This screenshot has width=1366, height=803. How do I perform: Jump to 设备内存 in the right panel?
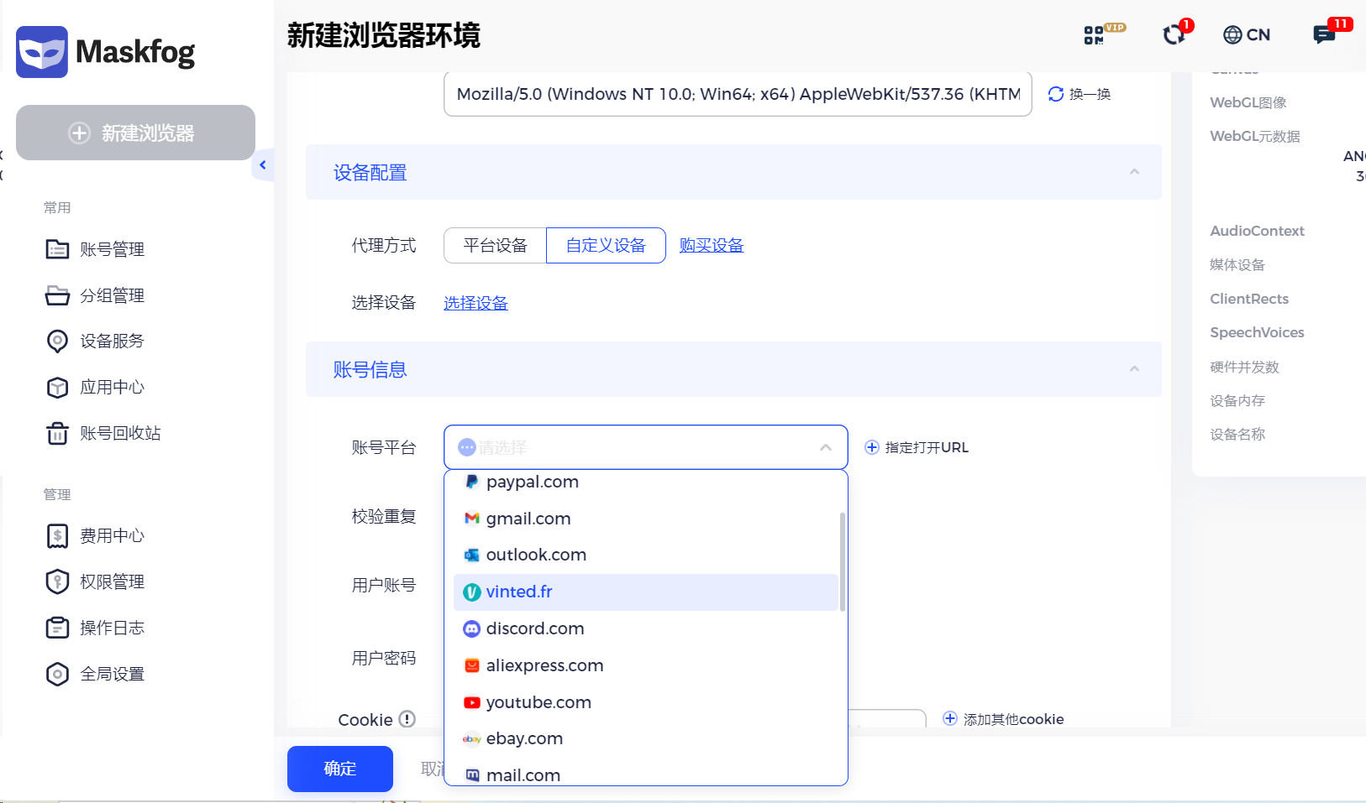1237,401
